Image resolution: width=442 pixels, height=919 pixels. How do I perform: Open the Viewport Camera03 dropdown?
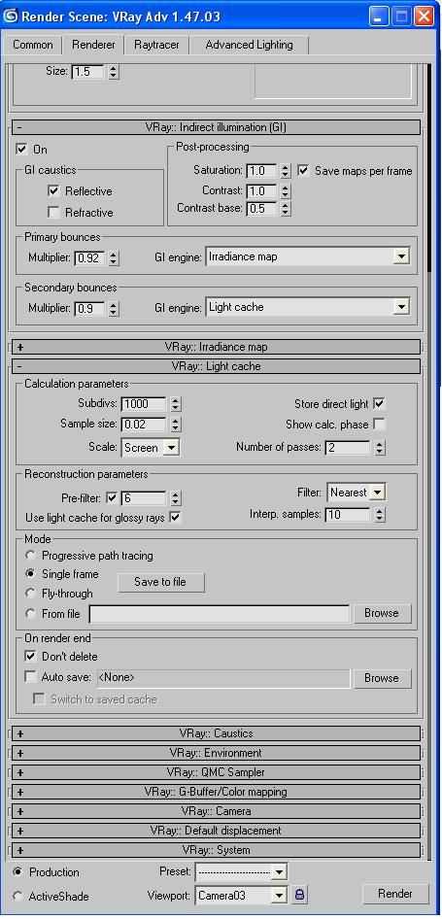[x=280, y=895]
